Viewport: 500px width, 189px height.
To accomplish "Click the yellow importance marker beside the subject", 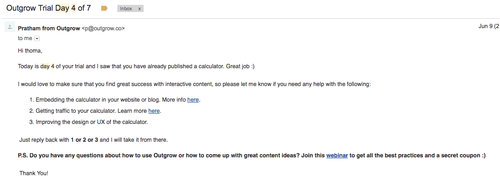I will pyautogui.click(x=104, y=8).
